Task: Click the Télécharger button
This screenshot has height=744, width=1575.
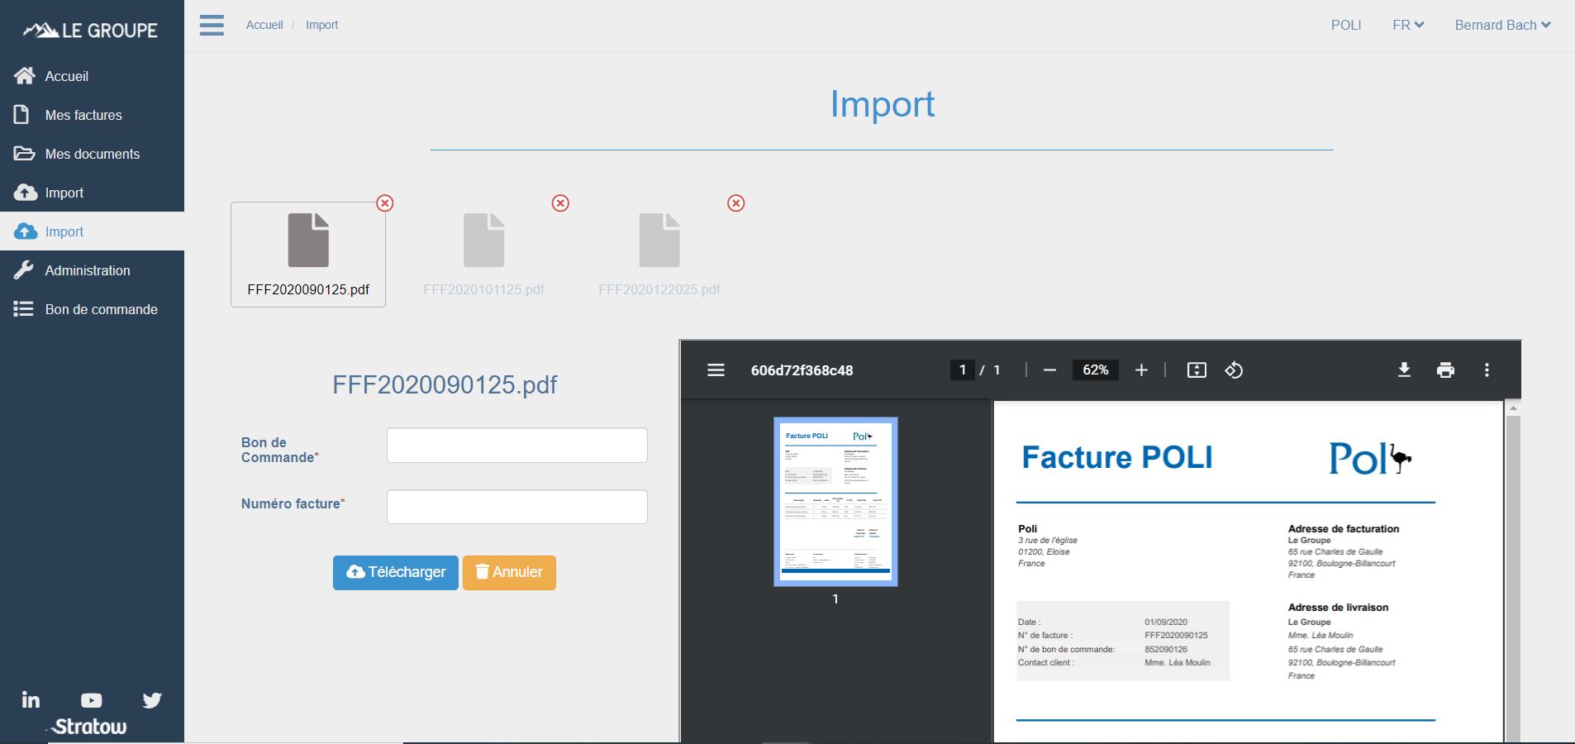Action: click(396, 573)
